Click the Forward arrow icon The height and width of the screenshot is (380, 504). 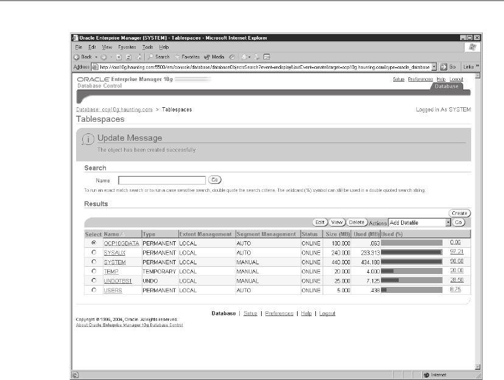tap(103, 57)
